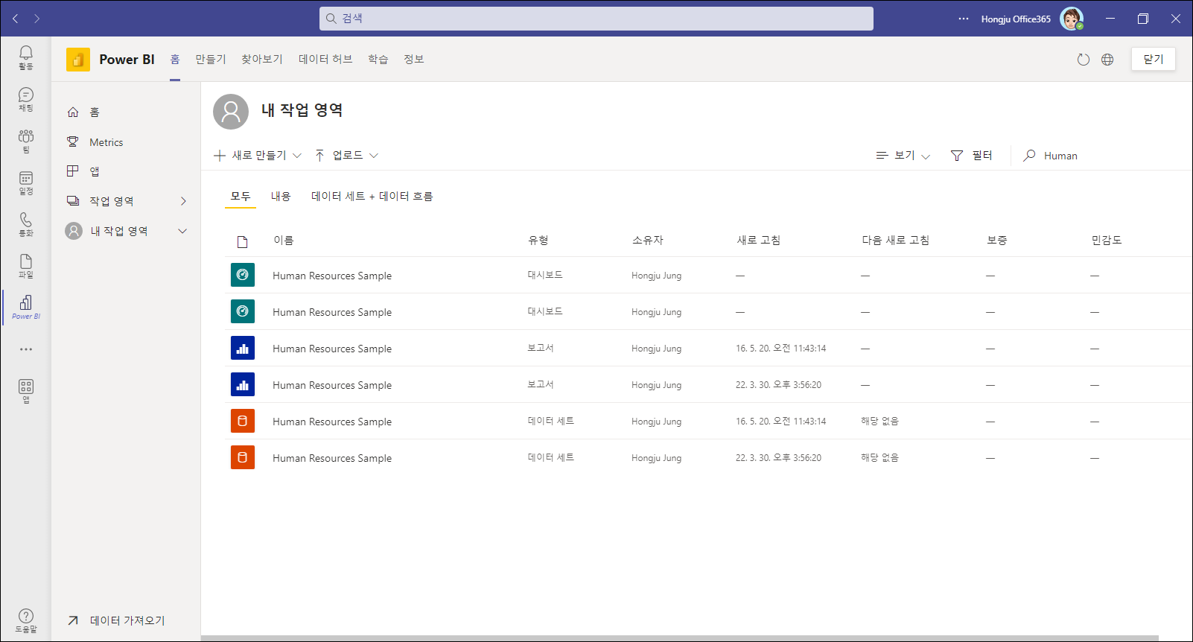The height and width of the screenshot is (642, 1193).
Task: Open the 정보 (About) tab
Action: (414, 60)
